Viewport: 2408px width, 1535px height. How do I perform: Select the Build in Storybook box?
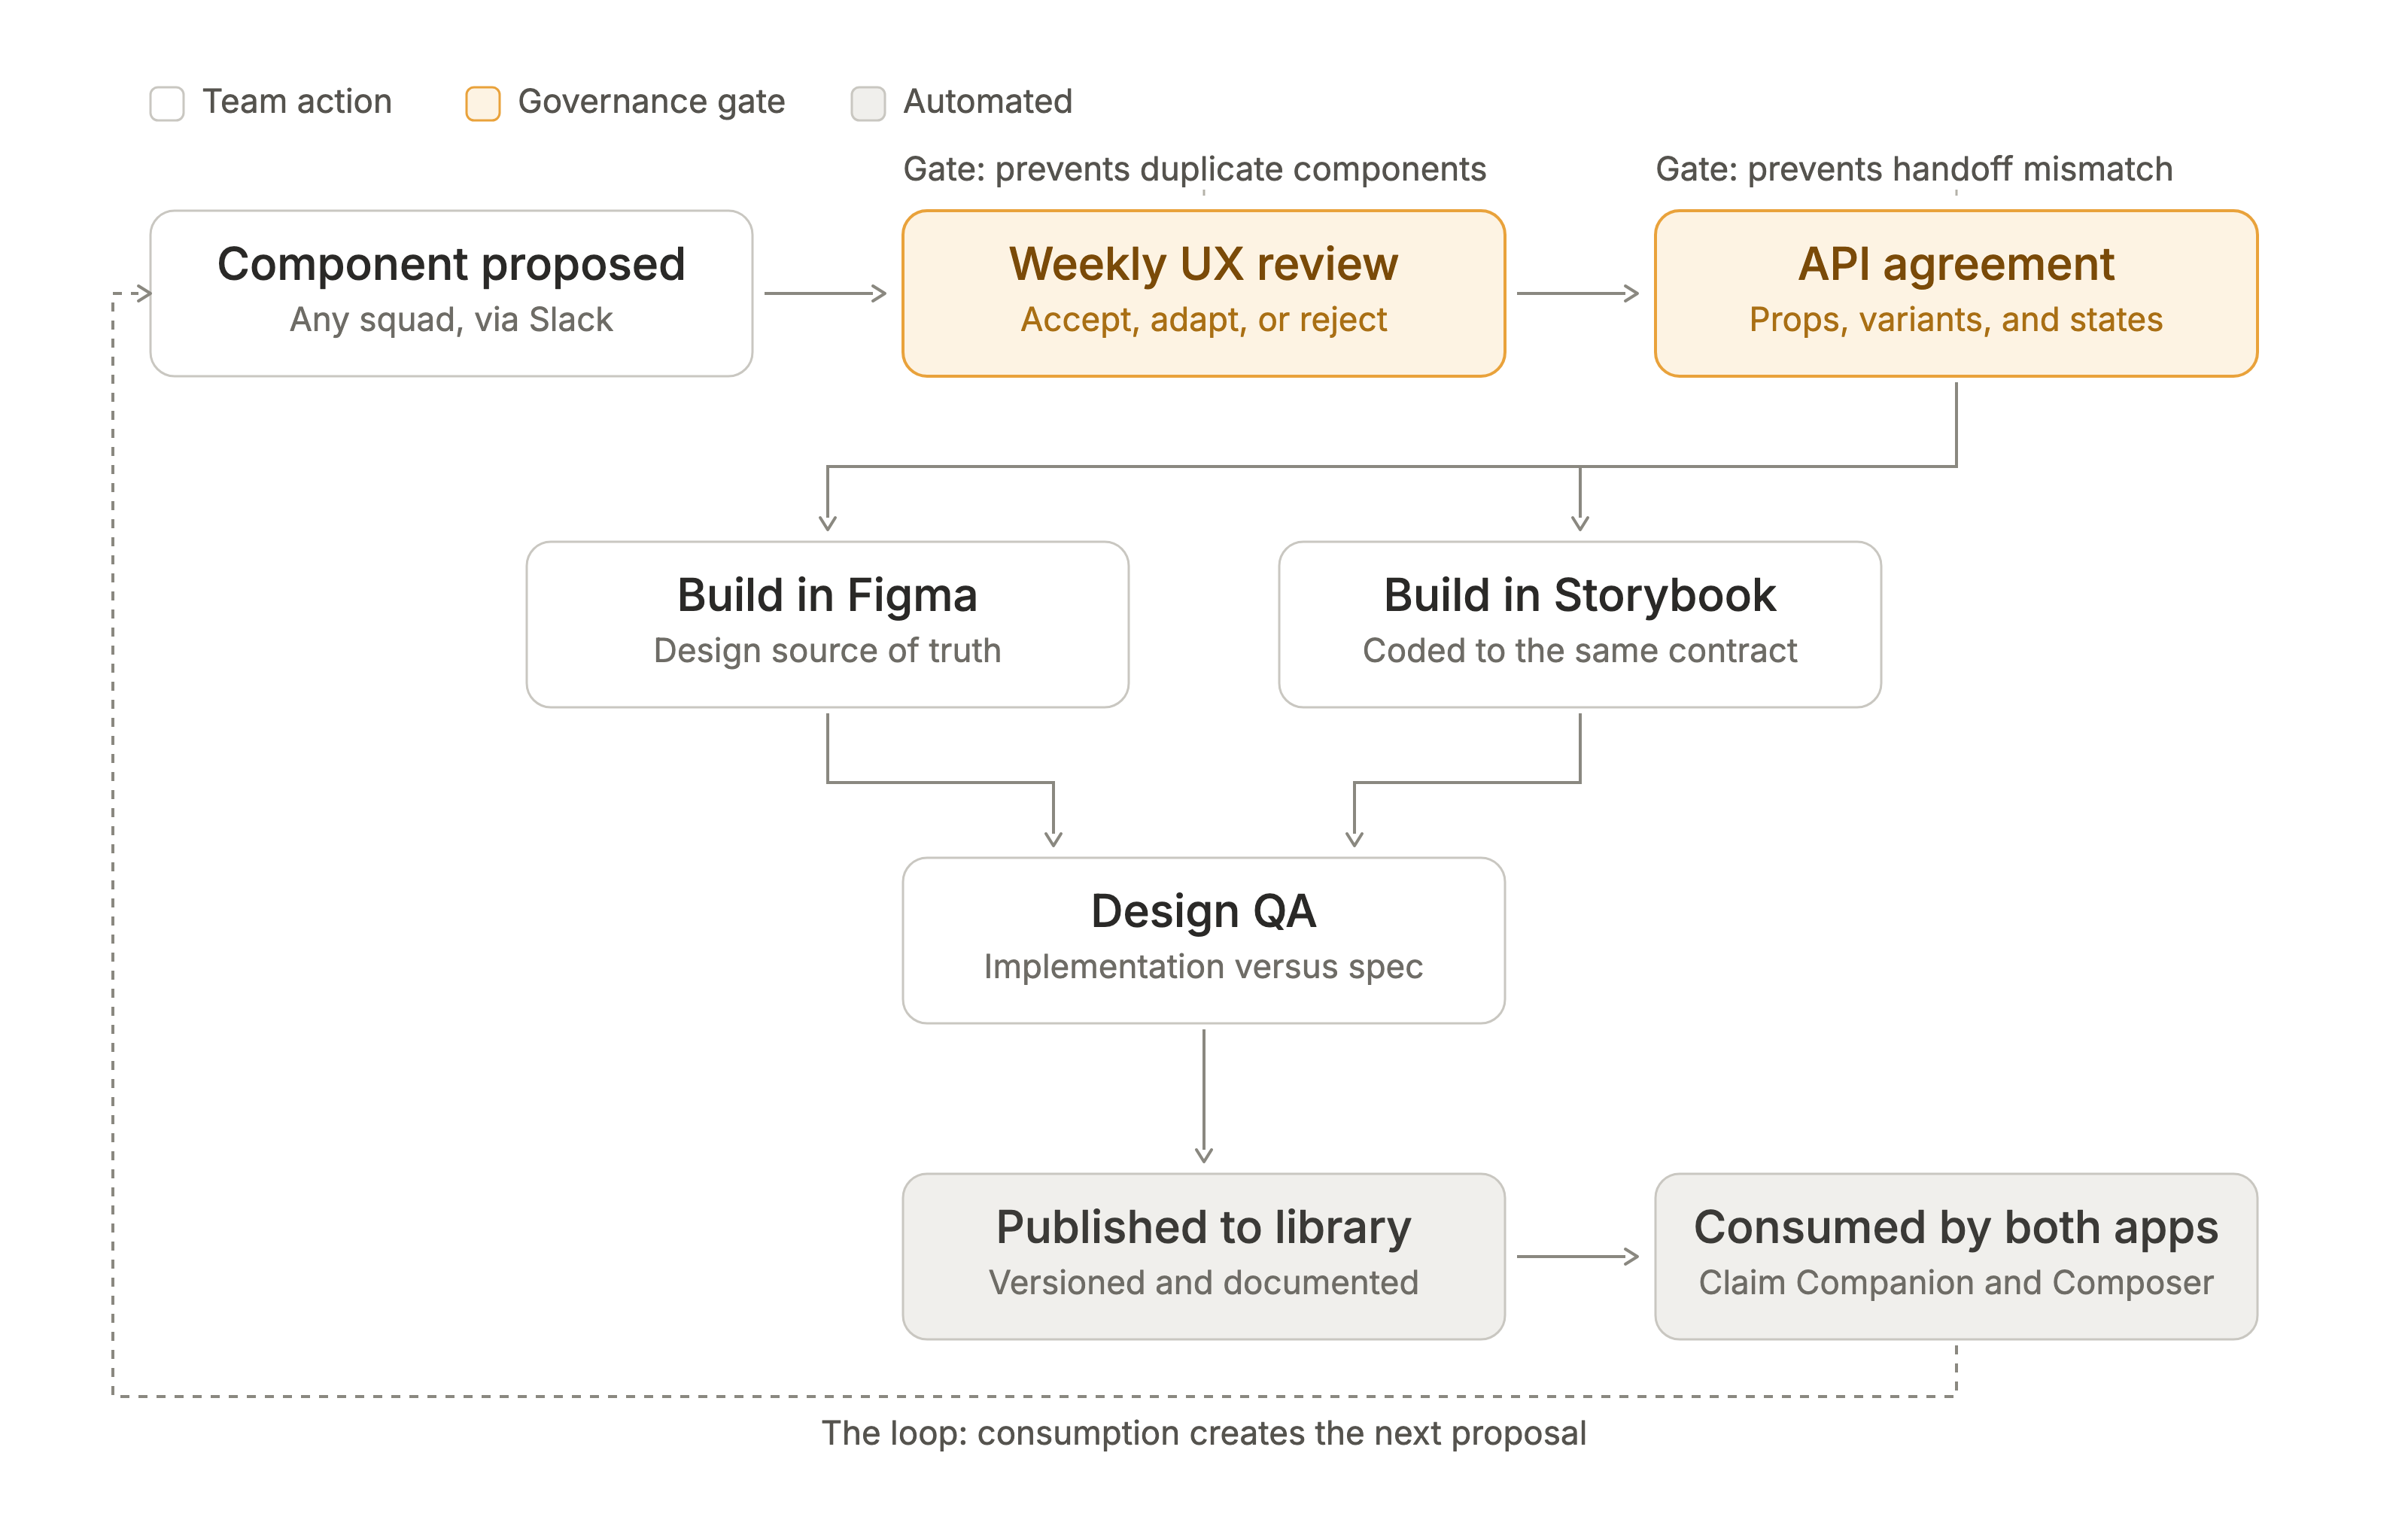(x=1580, y=624)
